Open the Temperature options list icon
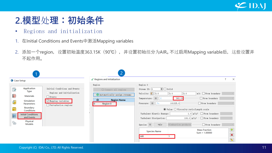 point(156,98)
